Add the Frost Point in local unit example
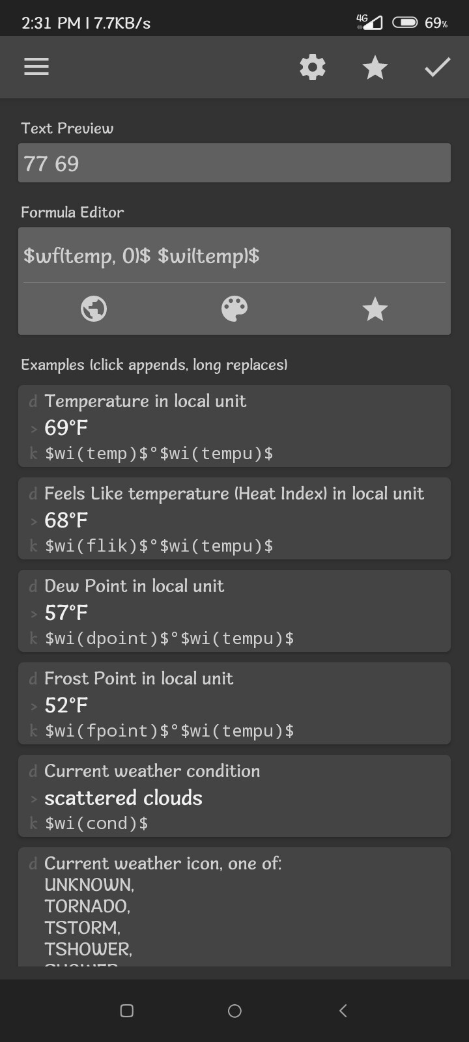The width and height of the screenshot is (469, 1042). 234,703
